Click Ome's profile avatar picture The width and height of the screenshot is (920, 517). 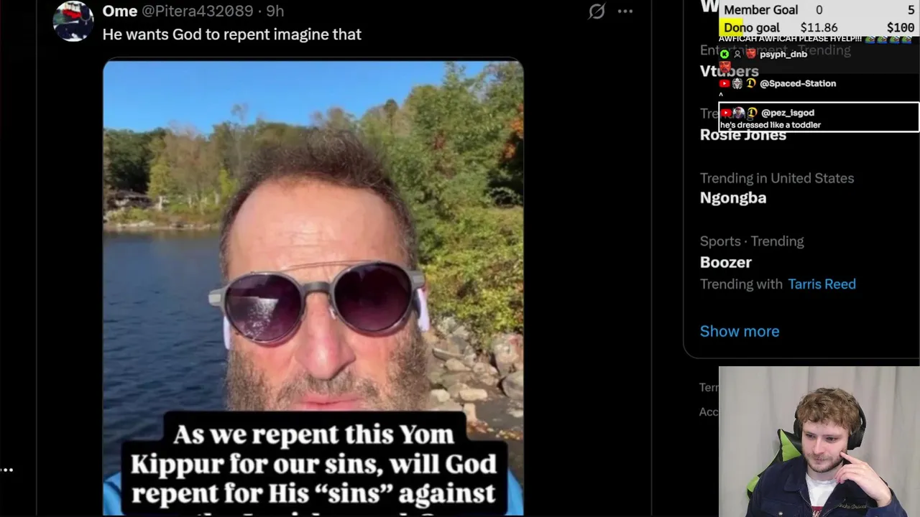pos(73,21)
